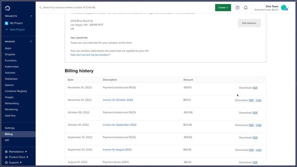Viewport: 297px width, 167px height.
Task: Download CSV for August 2022 invoice
Action: (259, 150)
